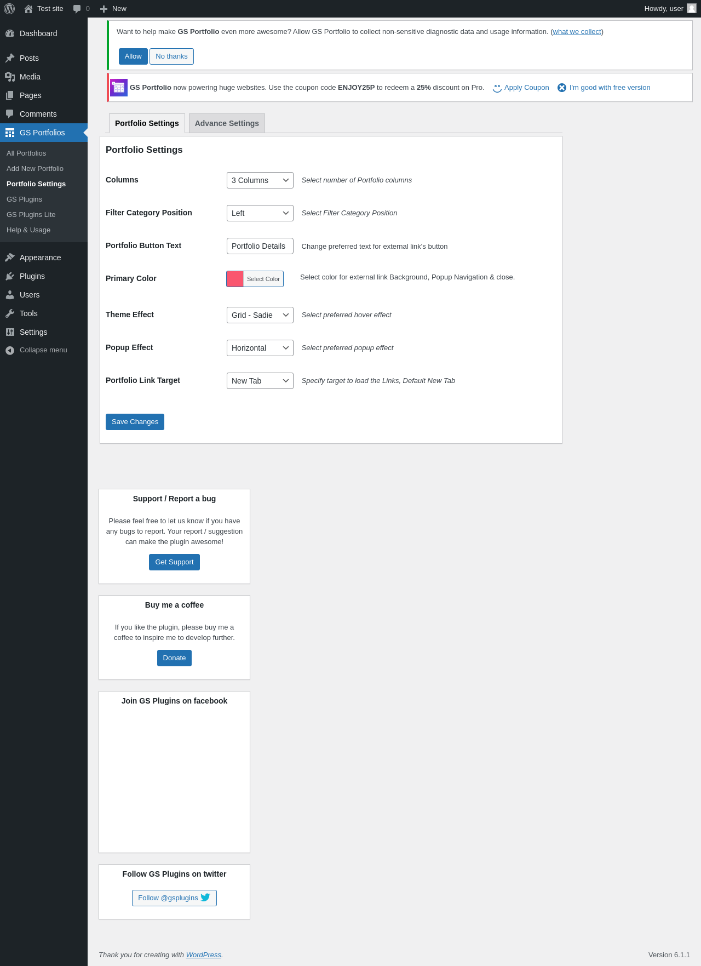Image resolution: width=701 pixels, height=966 pixels.
Task: Click the Posts pushpin icon
Action: [10, 58]
